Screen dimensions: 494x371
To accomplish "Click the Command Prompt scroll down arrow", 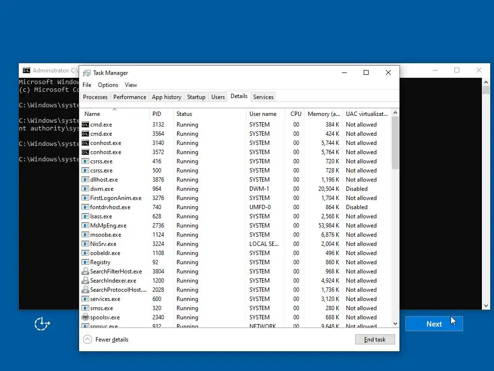I will point(486,305).
